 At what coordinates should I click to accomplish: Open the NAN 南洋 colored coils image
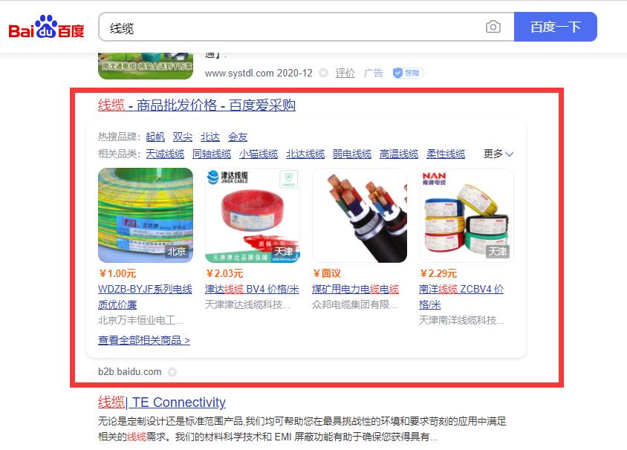pos(467,215)
